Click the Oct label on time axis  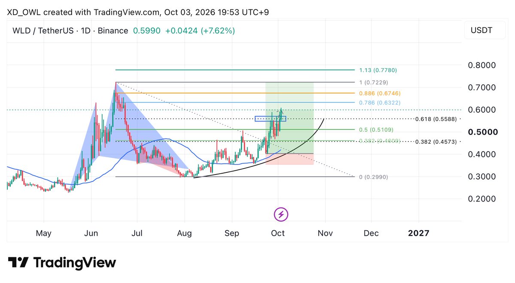click(x=278, y=233)
